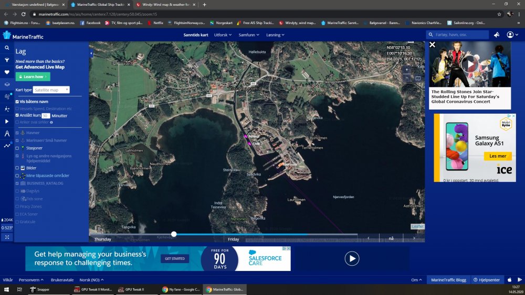This screenshot has height=295, width=525.
Task: Open Brukeravtale footer link
Action: 62,280
